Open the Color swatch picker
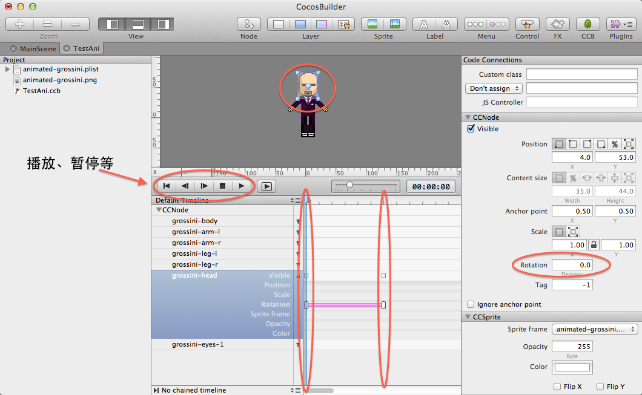The height and width of the screenshot is (395, 642). [x=572, y=367]
